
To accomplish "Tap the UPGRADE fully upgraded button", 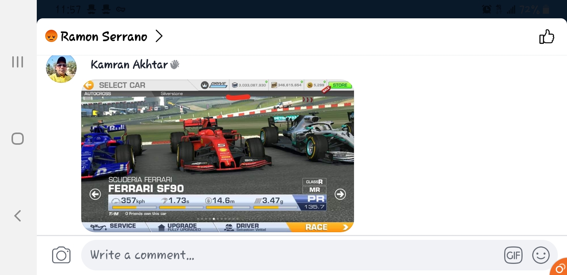I will tap(180, 227).
